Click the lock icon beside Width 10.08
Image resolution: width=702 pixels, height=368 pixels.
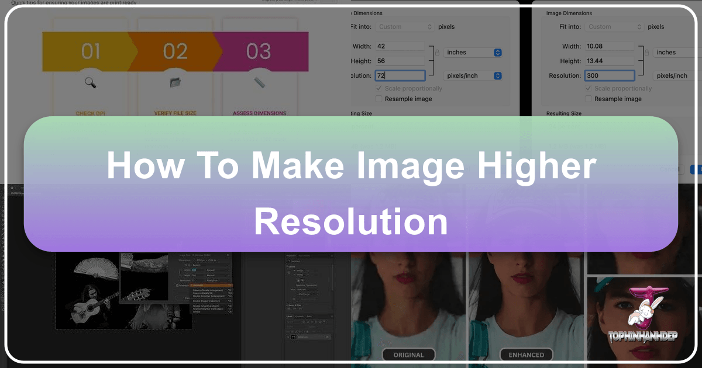[647, 53]
